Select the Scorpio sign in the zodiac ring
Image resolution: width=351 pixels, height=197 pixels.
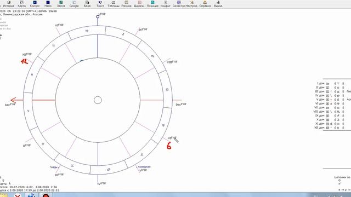152,56
